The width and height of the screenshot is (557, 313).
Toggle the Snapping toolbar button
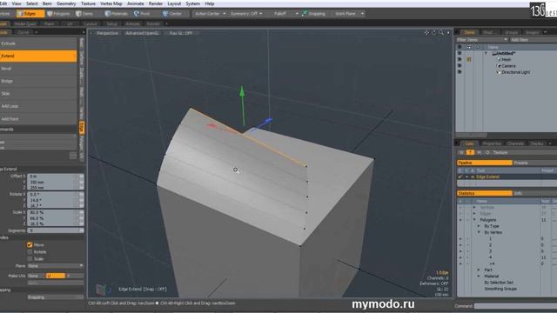click(x=313, y=14)
